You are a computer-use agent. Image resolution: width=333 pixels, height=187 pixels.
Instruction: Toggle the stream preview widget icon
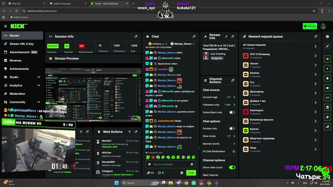coord(327,59)
